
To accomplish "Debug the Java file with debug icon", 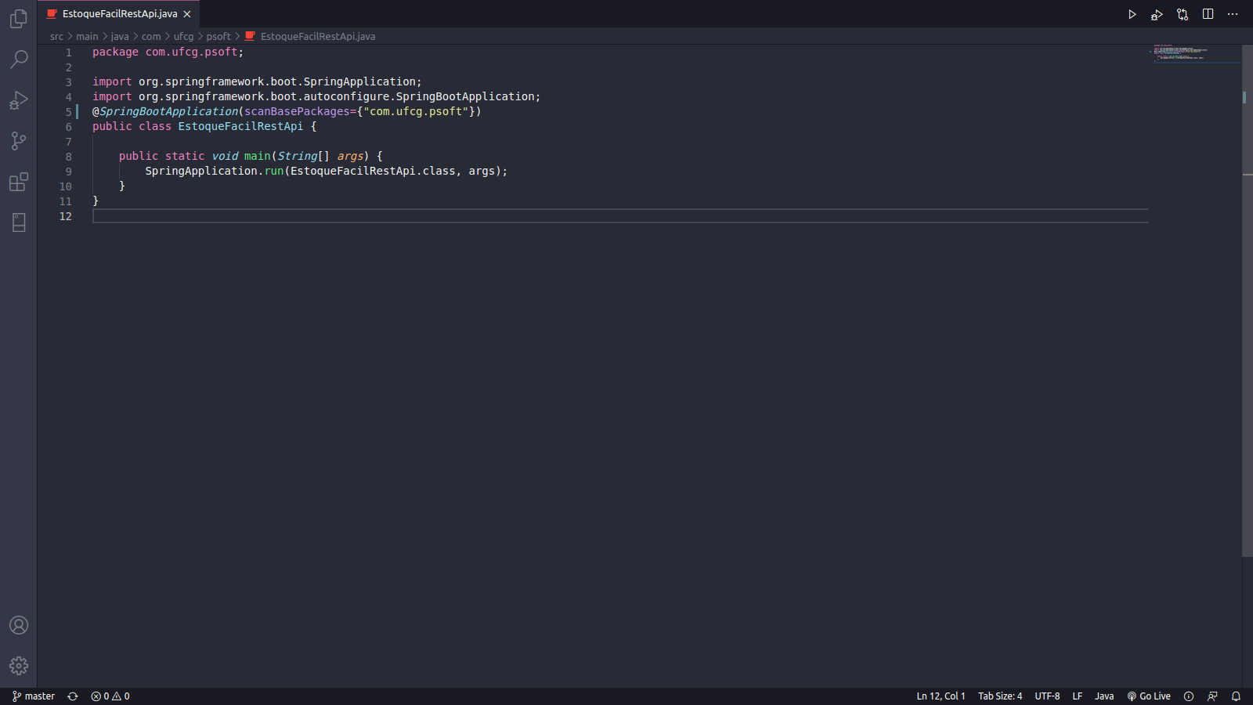I will [x=1157, y=14].
